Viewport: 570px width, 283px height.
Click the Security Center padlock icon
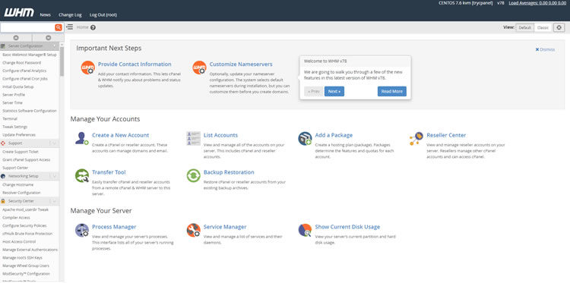(x=3, y=201)
